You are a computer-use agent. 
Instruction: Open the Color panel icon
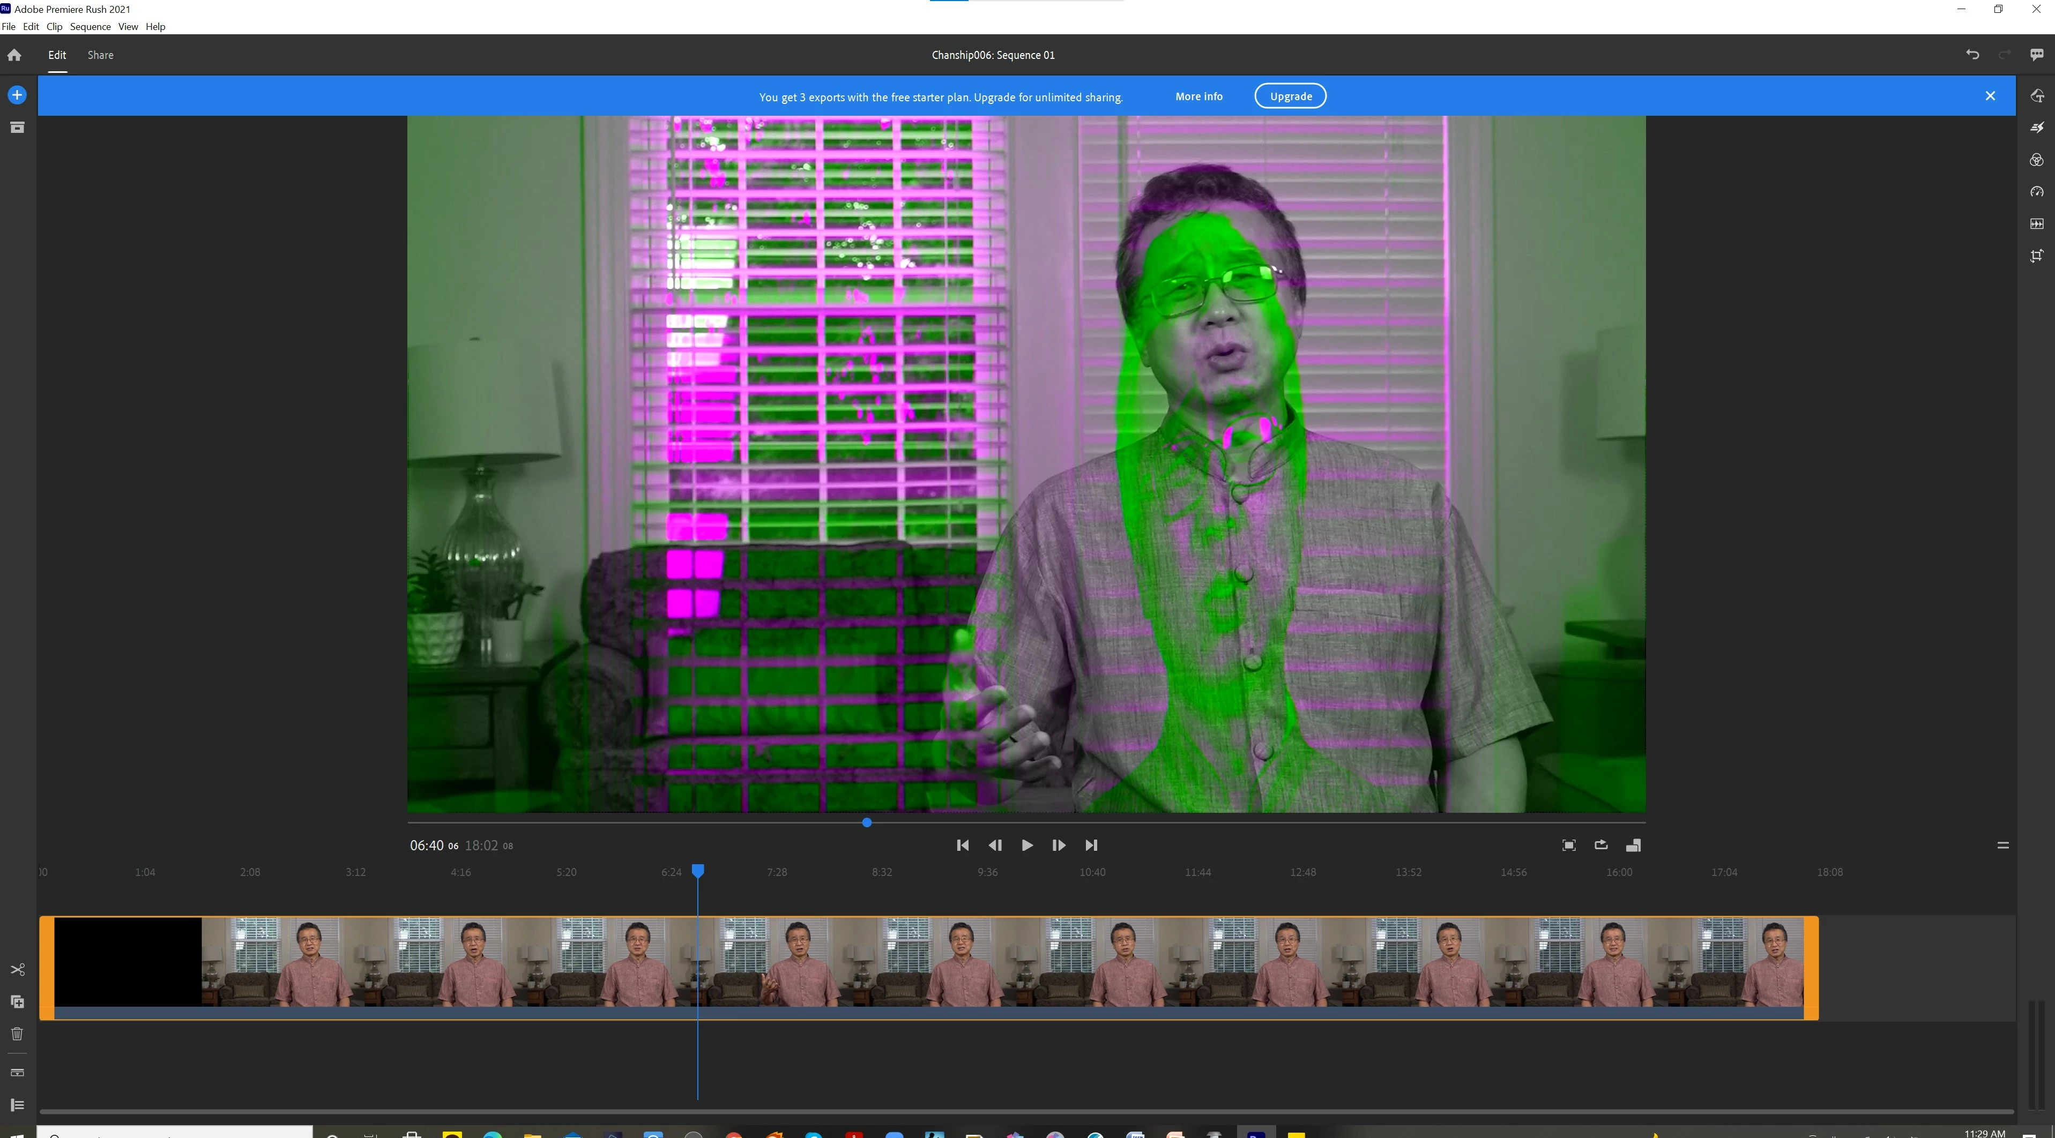[x=2037, y=160]
